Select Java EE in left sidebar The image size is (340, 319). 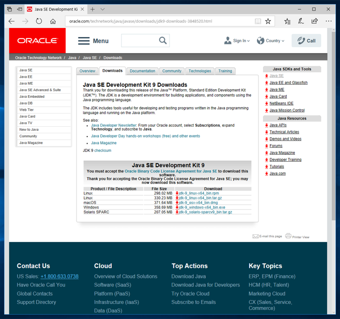(x=43, y=77)
